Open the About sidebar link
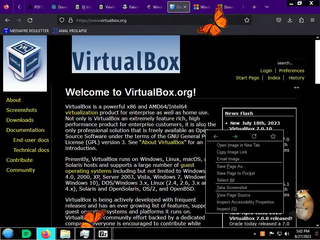This screenshot has height=240, width=320. 14,100
